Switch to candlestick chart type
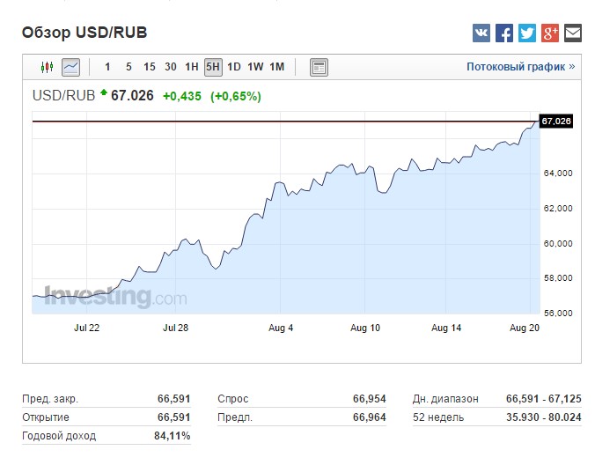The image size is (595, 465). click(48, 67)
